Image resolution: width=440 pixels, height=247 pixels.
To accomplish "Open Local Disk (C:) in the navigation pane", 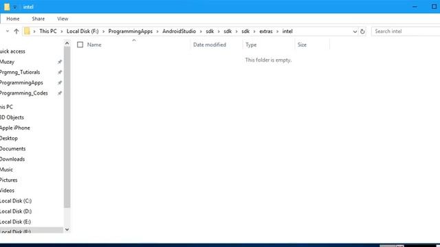I will point(16,201).
